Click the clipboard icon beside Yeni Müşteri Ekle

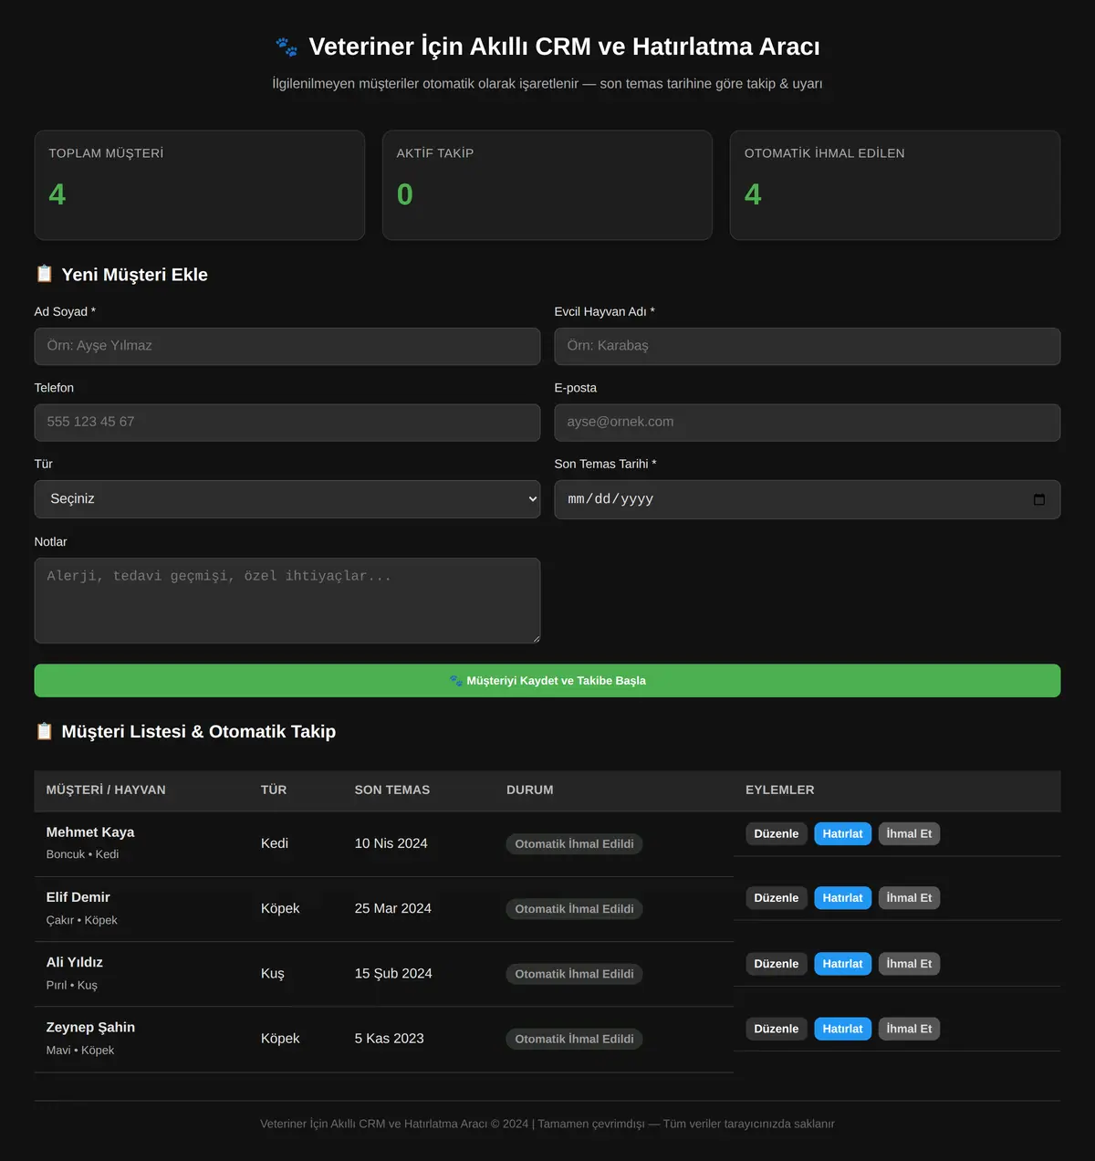point(44,274)
